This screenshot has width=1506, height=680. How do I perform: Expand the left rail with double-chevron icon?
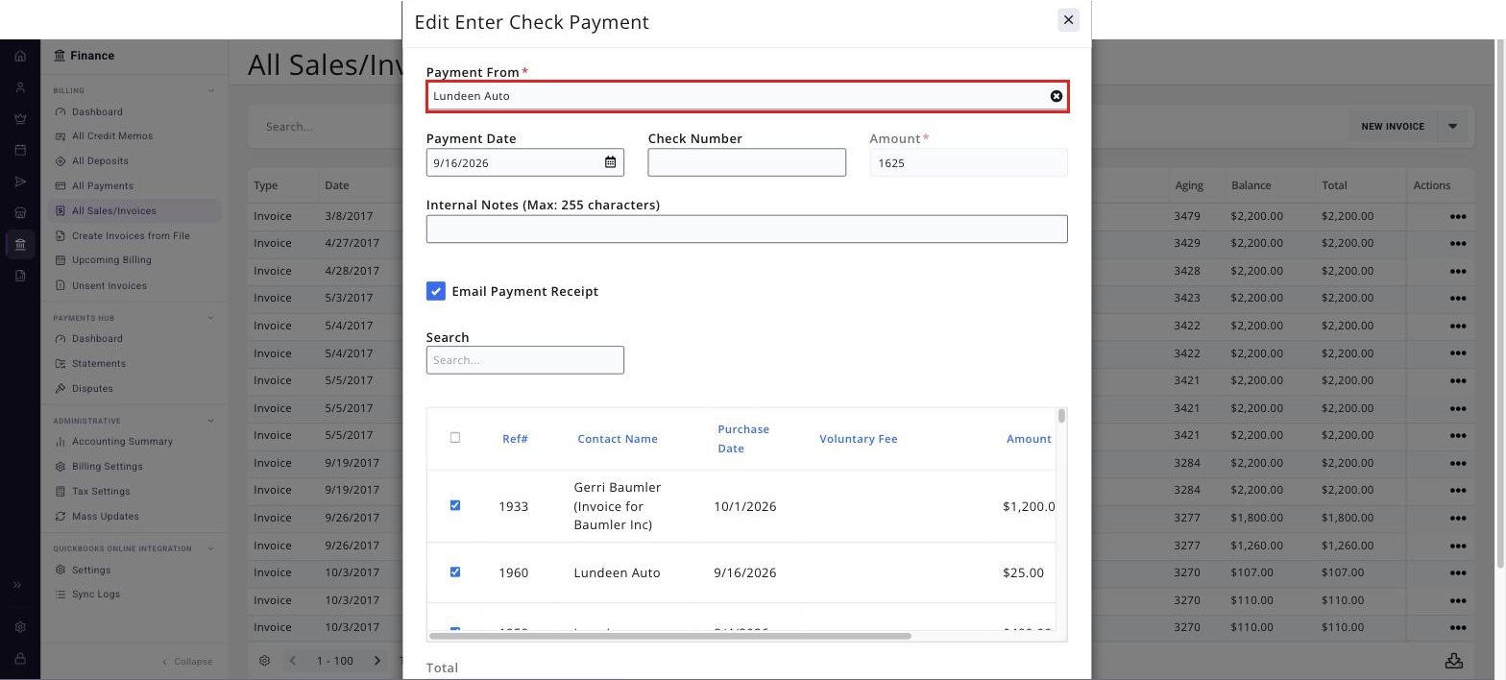pyautogui.click(x=17, y=585)
